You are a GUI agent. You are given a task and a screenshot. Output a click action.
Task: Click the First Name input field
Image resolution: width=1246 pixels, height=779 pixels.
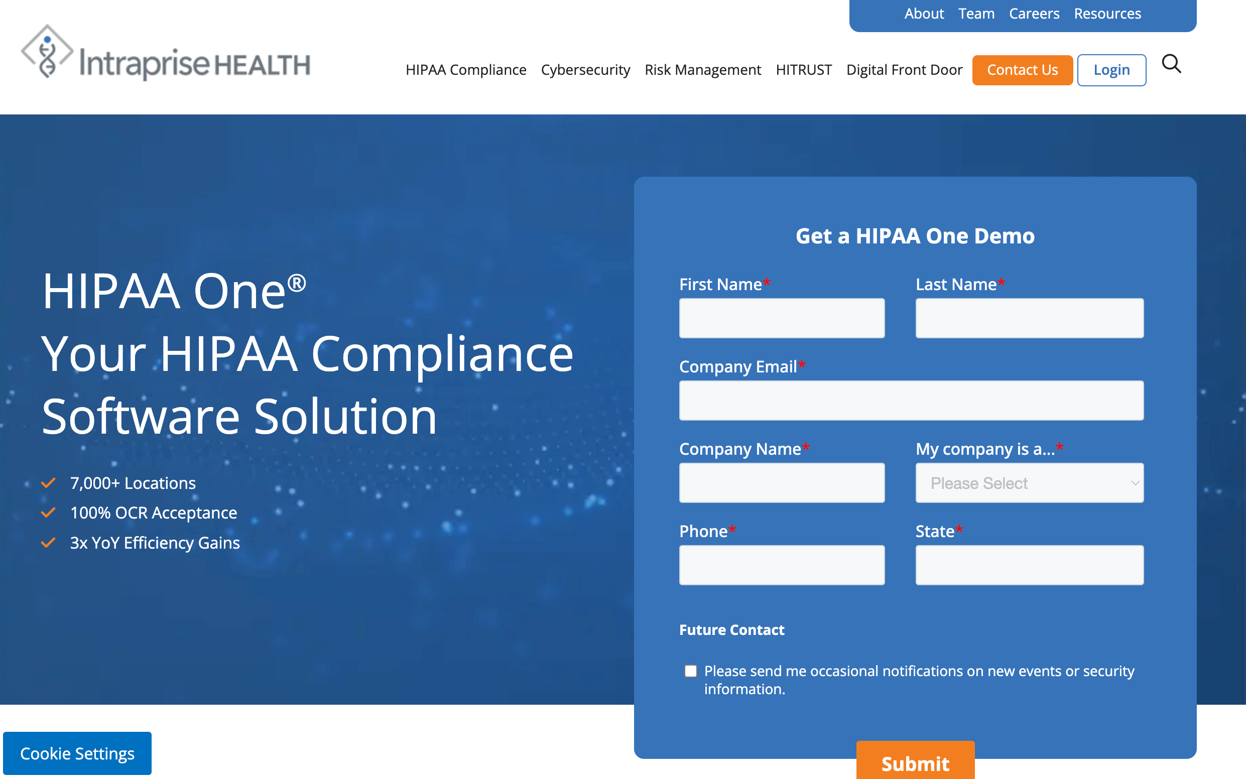click(x=782, y=319)
